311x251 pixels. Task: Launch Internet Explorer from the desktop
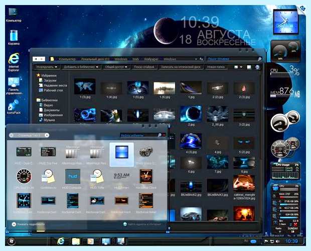point(14,62)
